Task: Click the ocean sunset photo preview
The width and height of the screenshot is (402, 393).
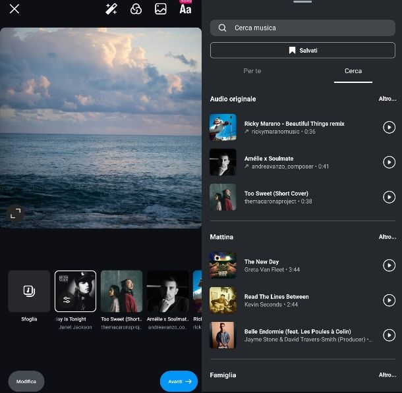Action: pyautogui.click(x=101, y=128)
